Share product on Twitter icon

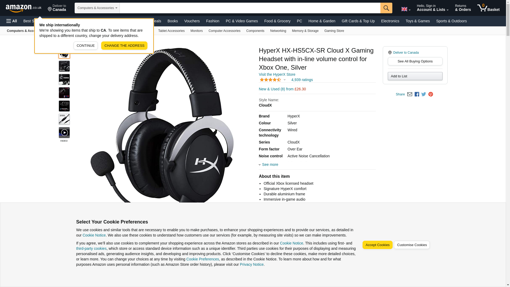pos(424,94)
